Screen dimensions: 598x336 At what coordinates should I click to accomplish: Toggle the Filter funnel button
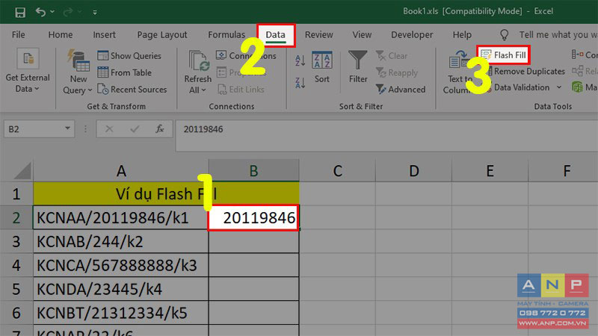tap(358, 67)
